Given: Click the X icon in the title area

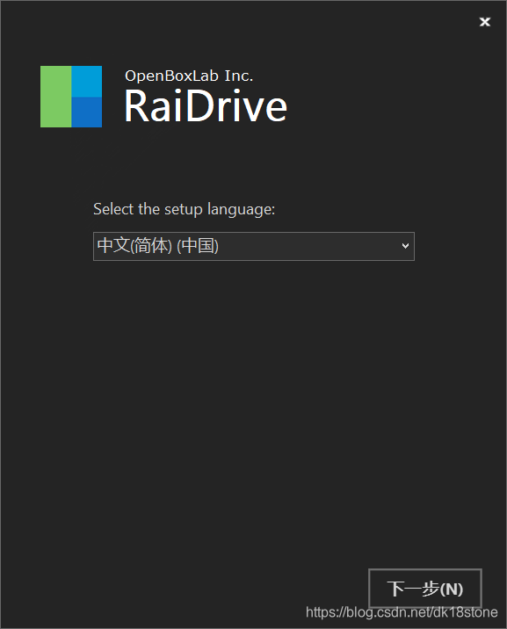Looking at the screenshot, I should (x=484, y=22).
